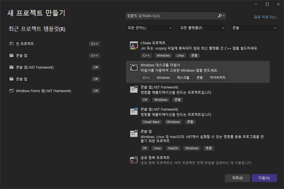Select recent 콘솔 앱 with C++ tag
The image size is (284, 189).
click(x=55, y=55)
